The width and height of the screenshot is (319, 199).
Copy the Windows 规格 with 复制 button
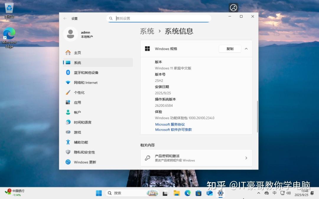tap(230, 49)
